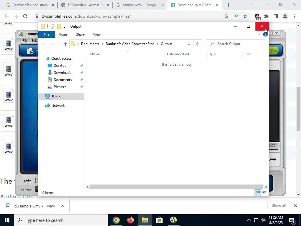Select Network in navigation pane
Viewport: 301px width, 226px height.
point(58,106)
